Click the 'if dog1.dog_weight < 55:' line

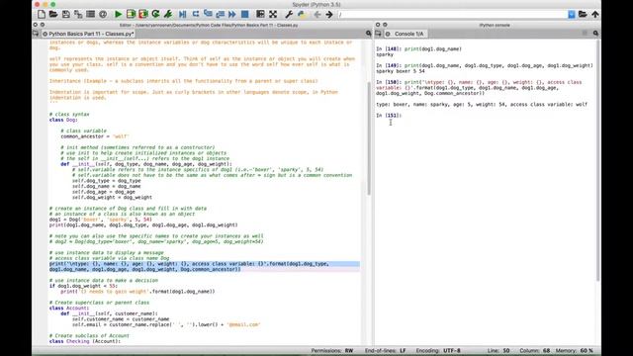click(83, 286)
